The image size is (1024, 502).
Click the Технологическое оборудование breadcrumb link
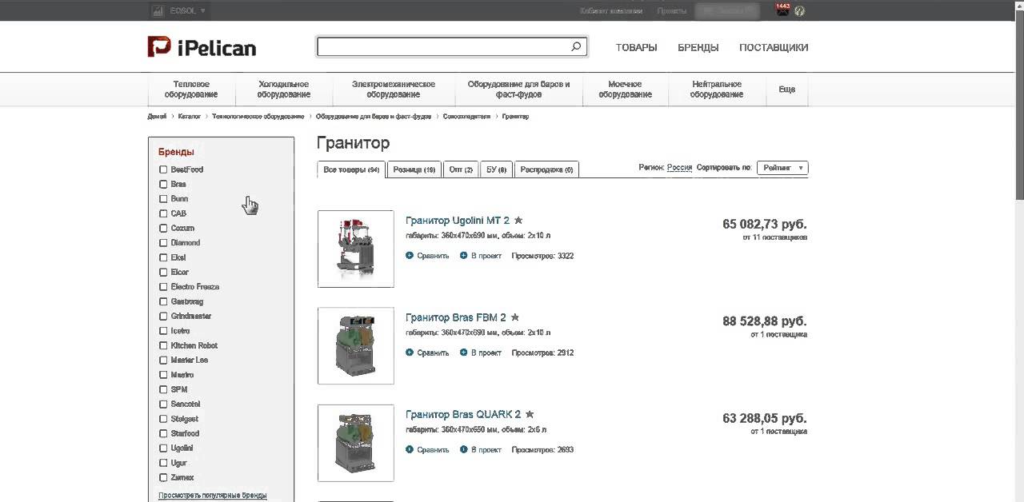[258, 117]
